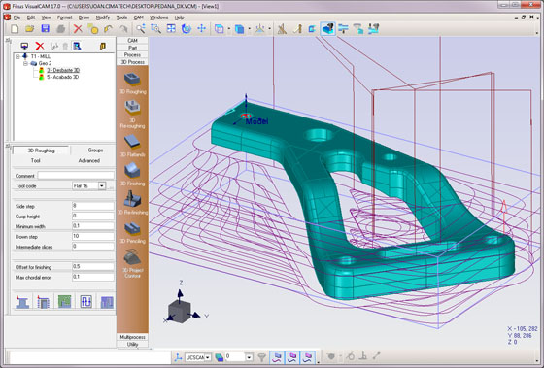The height and width of the screenshot is (368, 544).
Task: Select the 5 - Acabado 3D tree item
Action: coord(63,77)
